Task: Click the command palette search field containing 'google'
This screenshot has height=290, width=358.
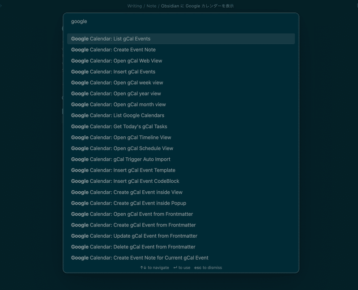Action: 181,21
